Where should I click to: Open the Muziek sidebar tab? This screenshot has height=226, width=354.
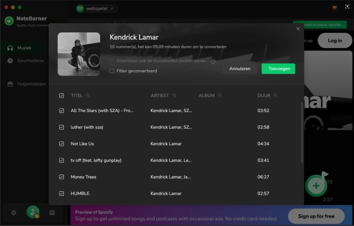[x=24, y=48]
